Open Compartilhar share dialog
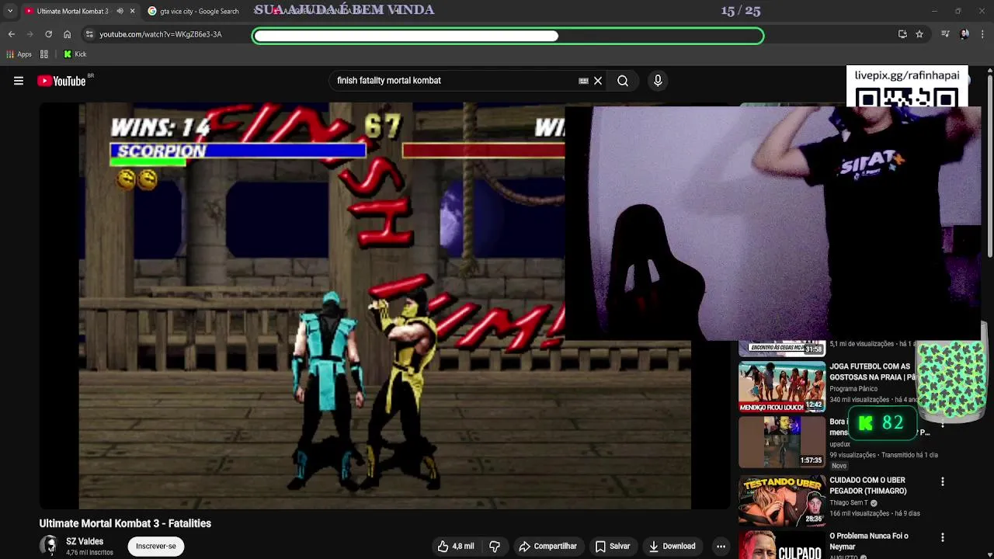This screenshot has height=559, width=994. tap(547, 546)
